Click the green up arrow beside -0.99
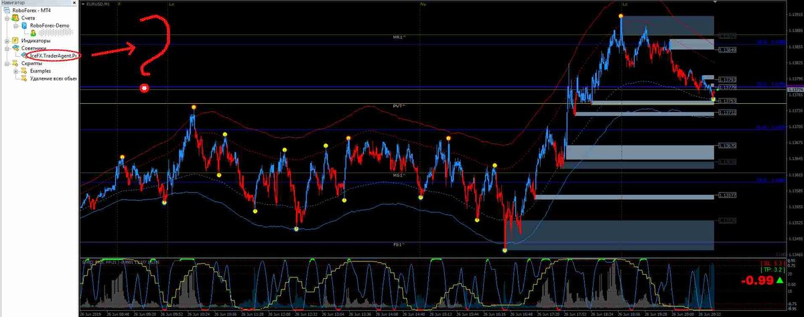Viewport: 804px width, 317px height. point(779,279)
